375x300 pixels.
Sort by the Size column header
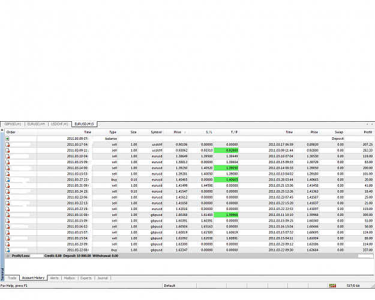pyautogui.click(x=128, y=132)
